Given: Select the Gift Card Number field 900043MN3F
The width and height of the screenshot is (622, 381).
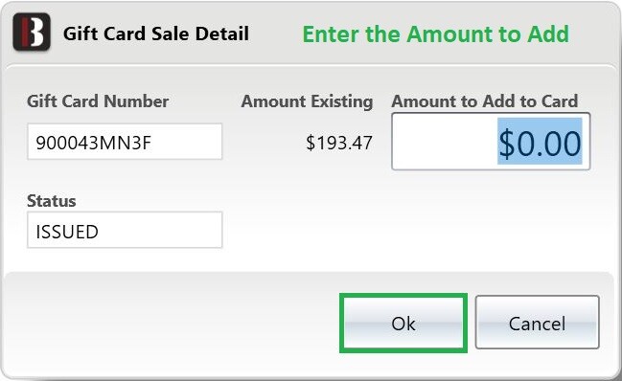Looking at the screenshot, I should coord(125,142).
